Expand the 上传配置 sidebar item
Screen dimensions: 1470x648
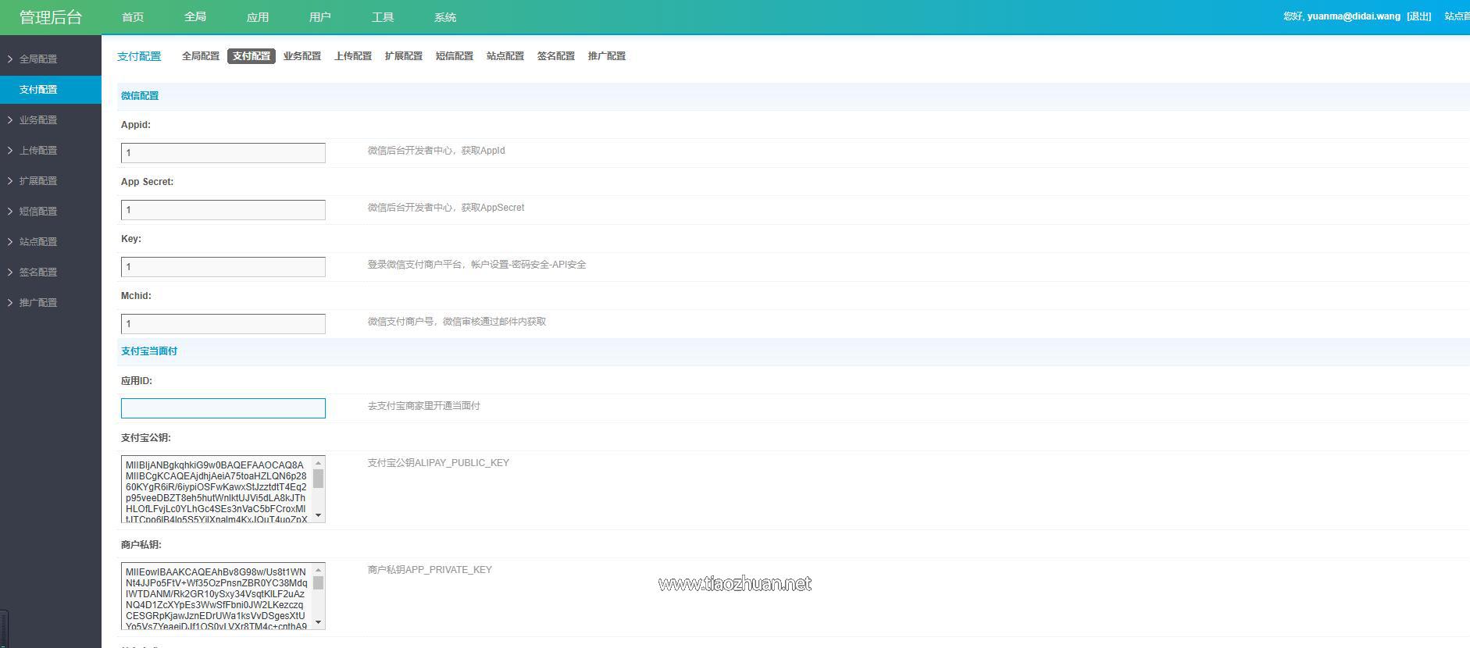37,151
